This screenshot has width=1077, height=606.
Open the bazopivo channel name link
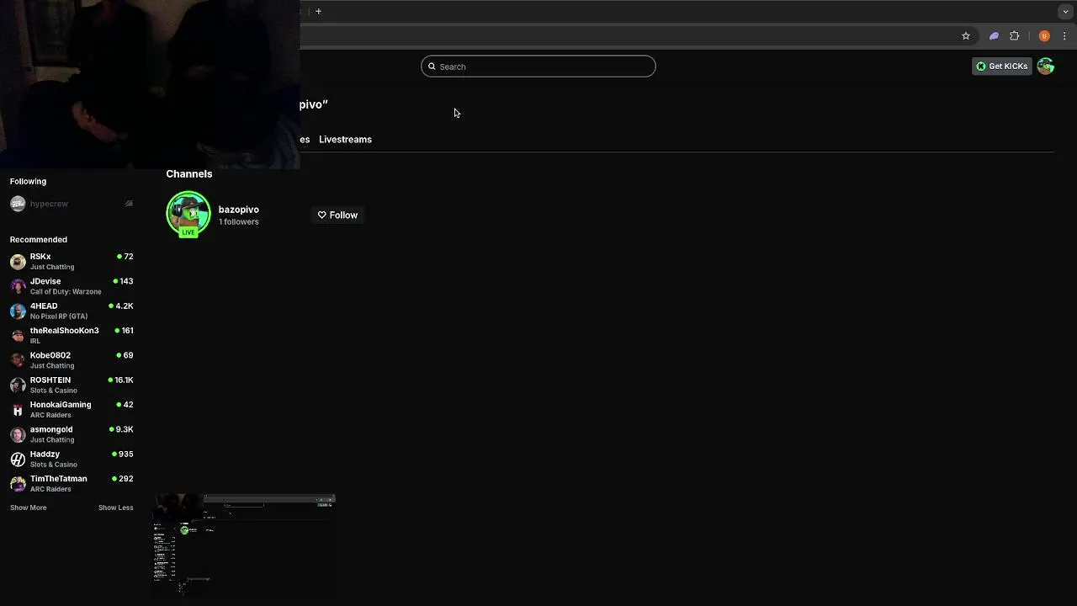(239, 210)
